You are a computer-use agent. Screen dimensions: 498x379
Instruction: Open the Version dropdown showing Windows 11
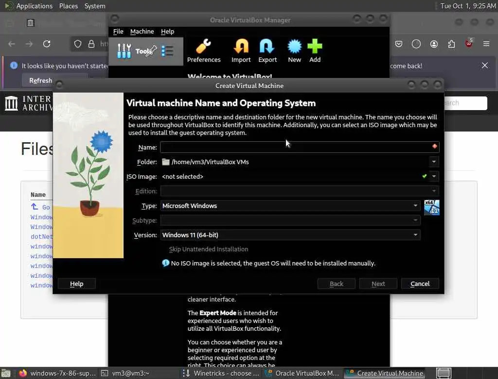pos(290,235)
